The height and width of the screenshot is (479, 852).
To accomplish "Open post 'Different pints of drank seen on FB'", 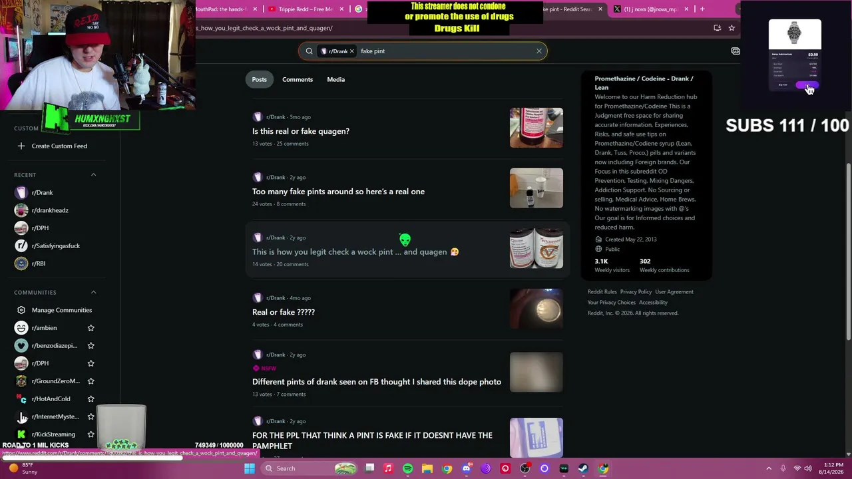I will pos(377,382).
